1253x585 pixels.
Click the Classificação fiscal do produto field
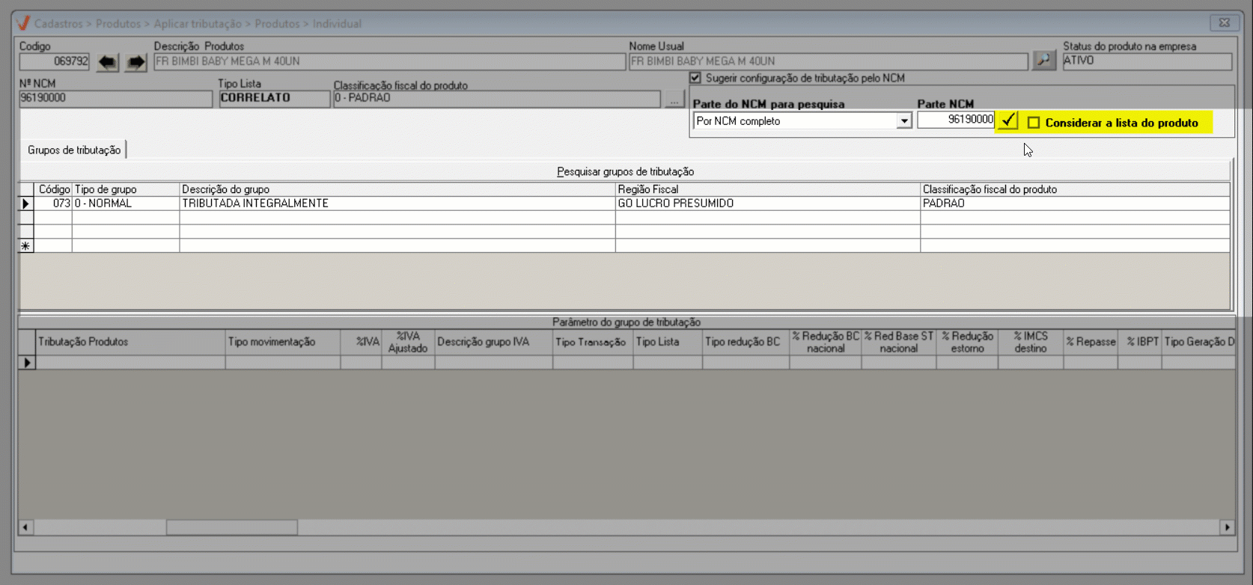click(x=497, y=99)
